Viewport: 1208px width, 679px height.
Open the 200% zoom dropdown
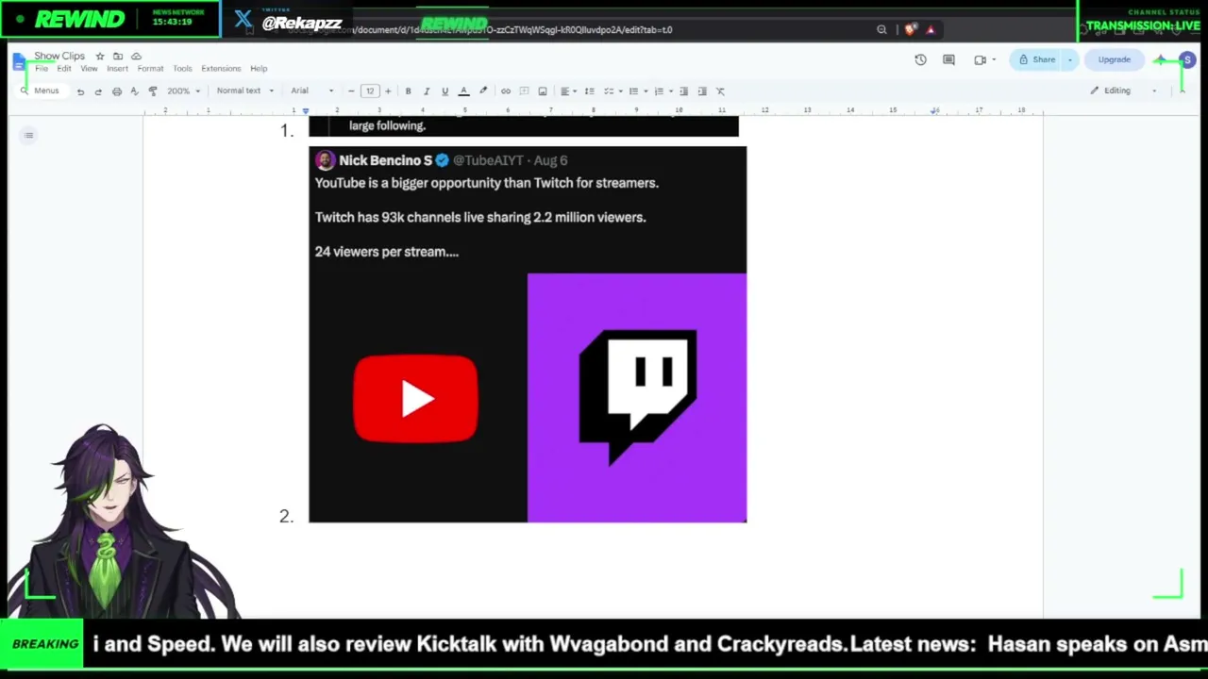183,91
